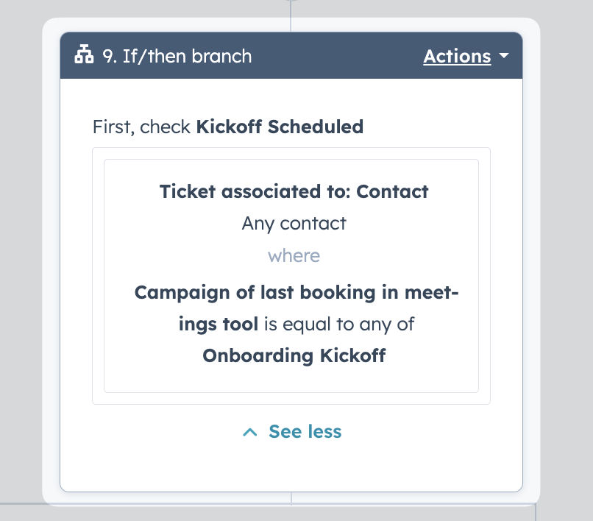Open the Actions menu link
Viewport: 593px width, 521px height.
pos(457,57)
